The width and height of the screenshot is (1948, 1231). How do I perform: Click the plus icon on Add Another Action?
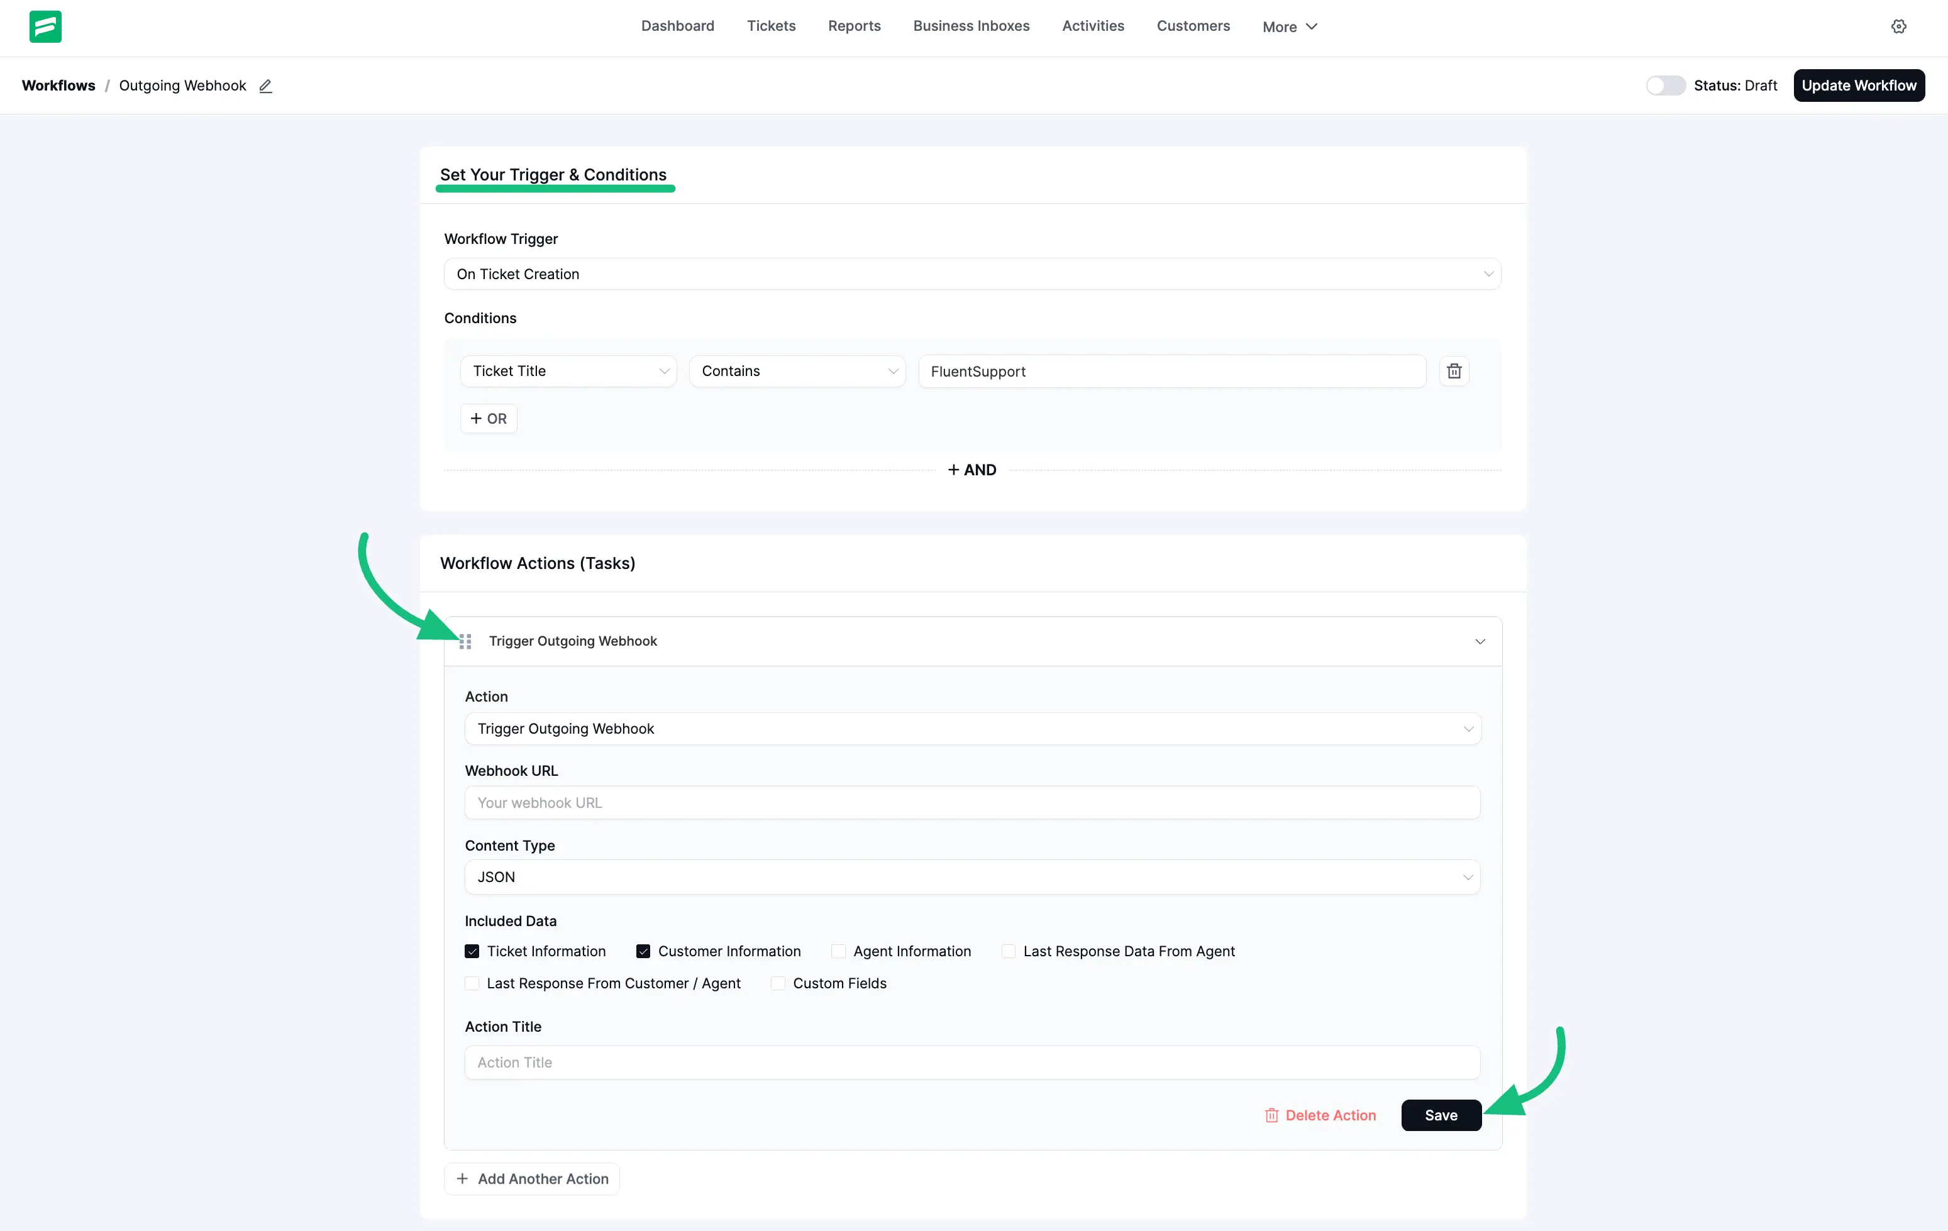pyautogui.click(x=462, y=1178)
